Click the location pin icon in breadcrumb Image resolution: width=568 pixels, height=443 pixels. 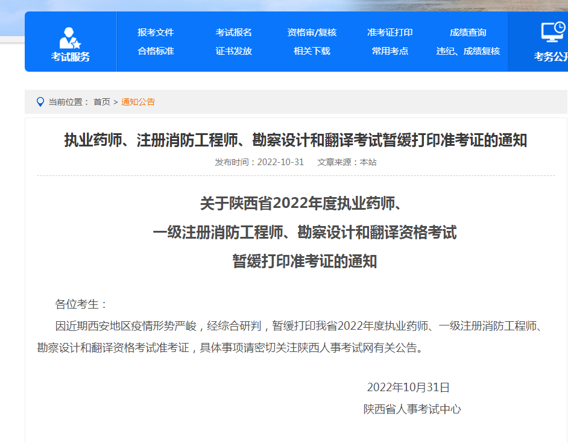(40, 102)
